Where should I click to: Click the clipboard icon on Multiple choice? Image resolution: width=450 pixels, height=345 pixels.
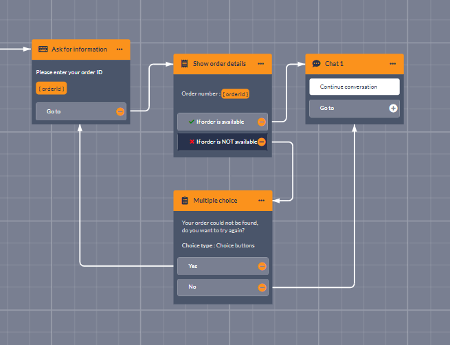(x=184, y=201)
